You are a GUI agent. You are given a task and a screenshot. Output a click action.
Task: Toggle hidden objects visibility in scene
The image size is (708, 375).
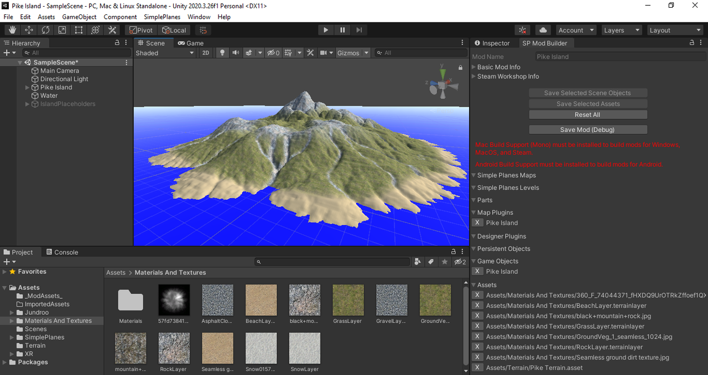(x=274, y=52)
